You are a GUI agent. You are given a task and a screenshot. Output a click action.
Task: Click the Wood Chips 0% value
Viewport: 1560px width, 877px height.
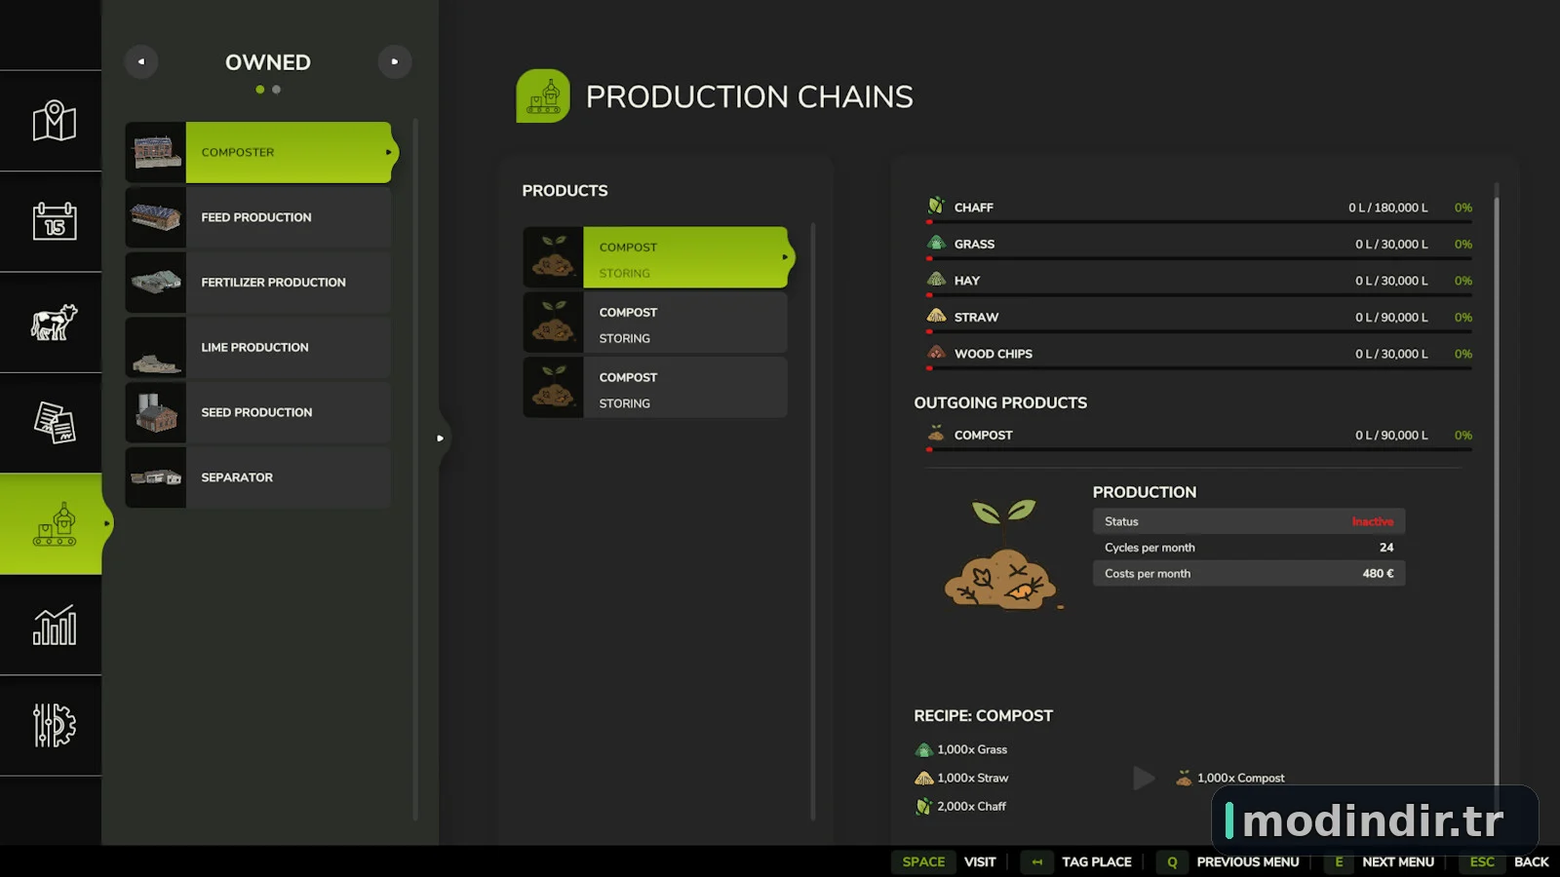pos(1462,354)
